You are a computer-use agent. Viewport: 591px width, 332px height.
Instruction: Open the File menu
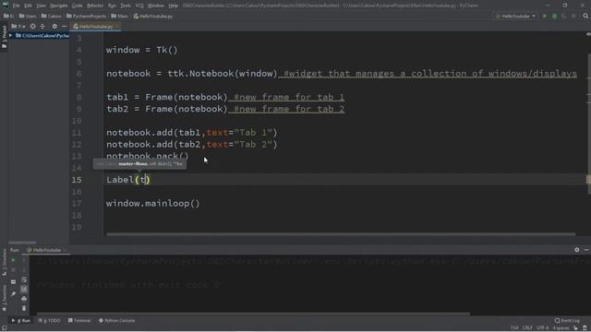pos(17,6)
